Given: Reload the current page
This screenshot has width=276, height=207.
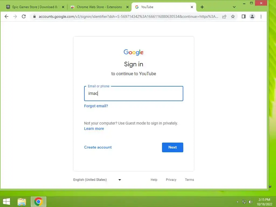Looking at the screenshot, I should [x=24, y=16].
